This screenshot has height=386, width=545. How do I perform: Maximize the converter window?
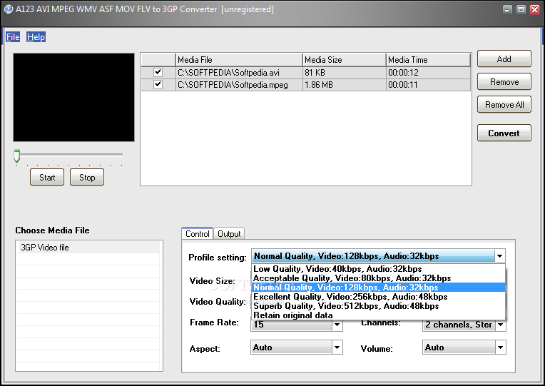tap(521, 9)
